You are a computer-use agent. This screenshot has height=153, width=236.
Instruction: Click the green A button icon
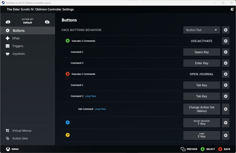pos(68,41)
